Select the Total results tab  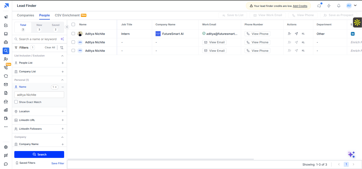(x=23, y=27)
